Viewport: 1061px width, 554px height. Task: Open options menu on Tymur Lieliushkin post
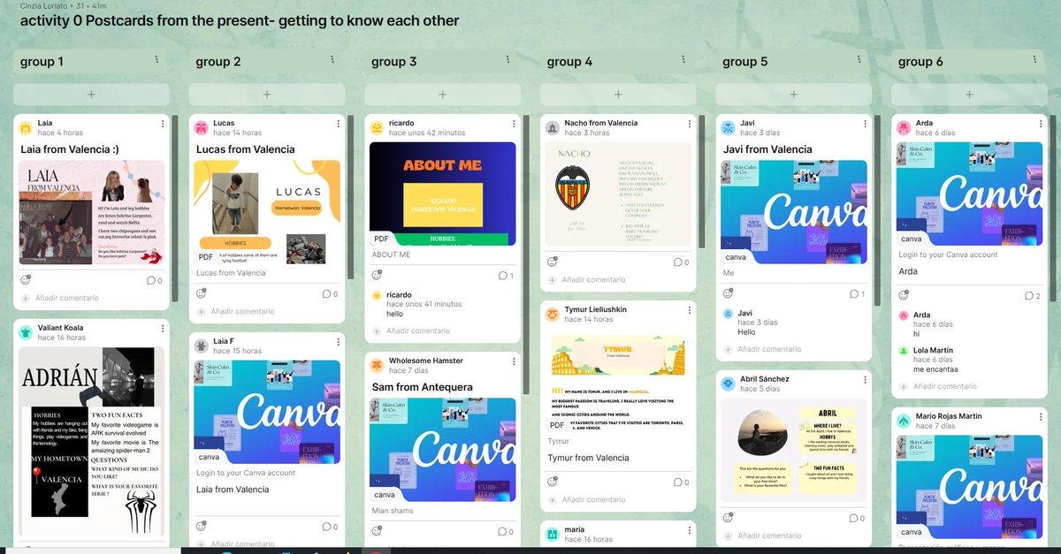coord(689,310)
